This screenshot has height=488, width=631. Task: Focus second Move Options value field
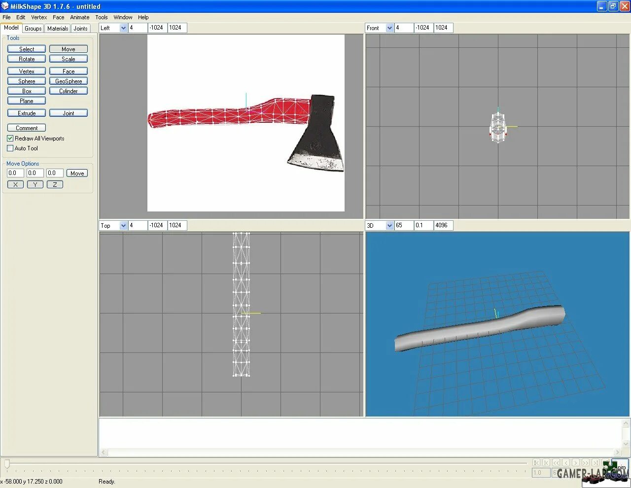[x=35, y=173]
